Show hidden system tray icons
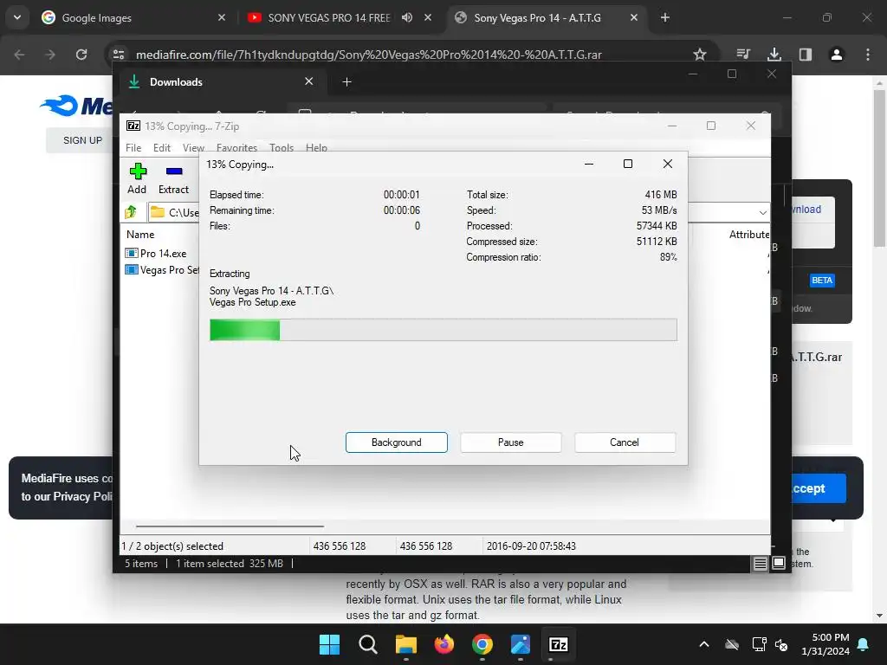The width and height of the screenshot is (887, 665). (x=704, y=644)
